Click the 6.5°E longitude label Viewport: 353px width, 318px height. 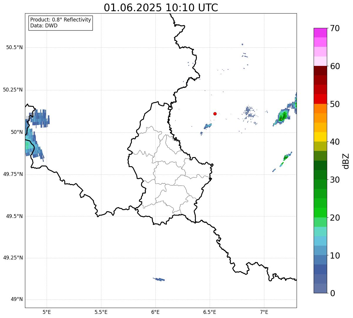click(x=210, y=312)
